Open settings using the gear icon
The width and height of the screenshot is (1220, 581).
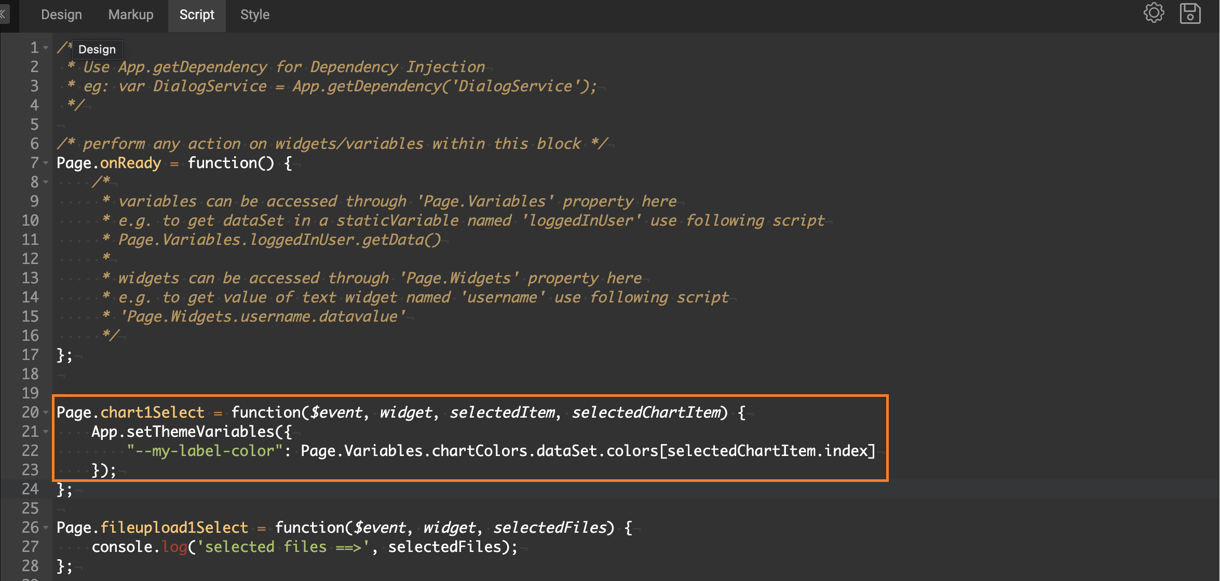1154,14
